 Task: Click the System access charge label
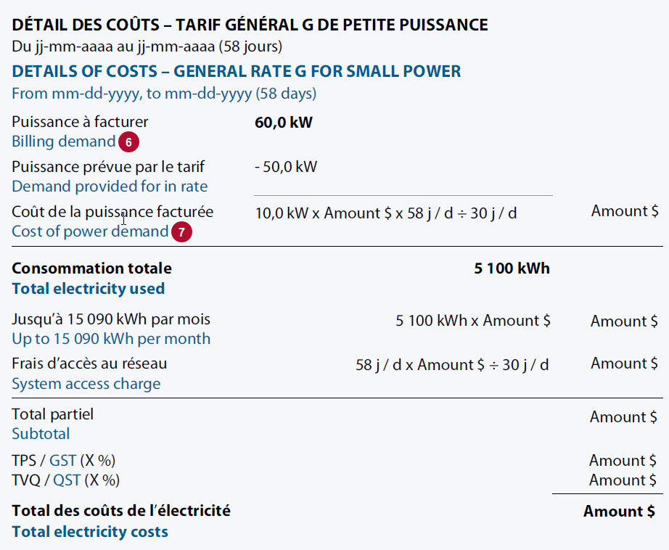point(86,384)
